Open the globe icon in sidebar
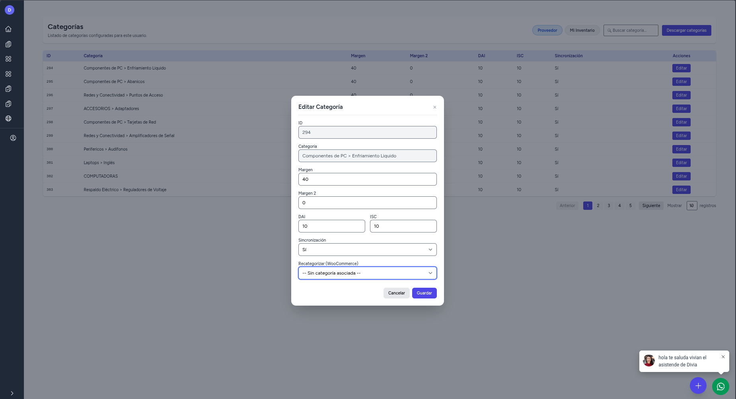Screen dimensions: 736x399 coord(8,118)
